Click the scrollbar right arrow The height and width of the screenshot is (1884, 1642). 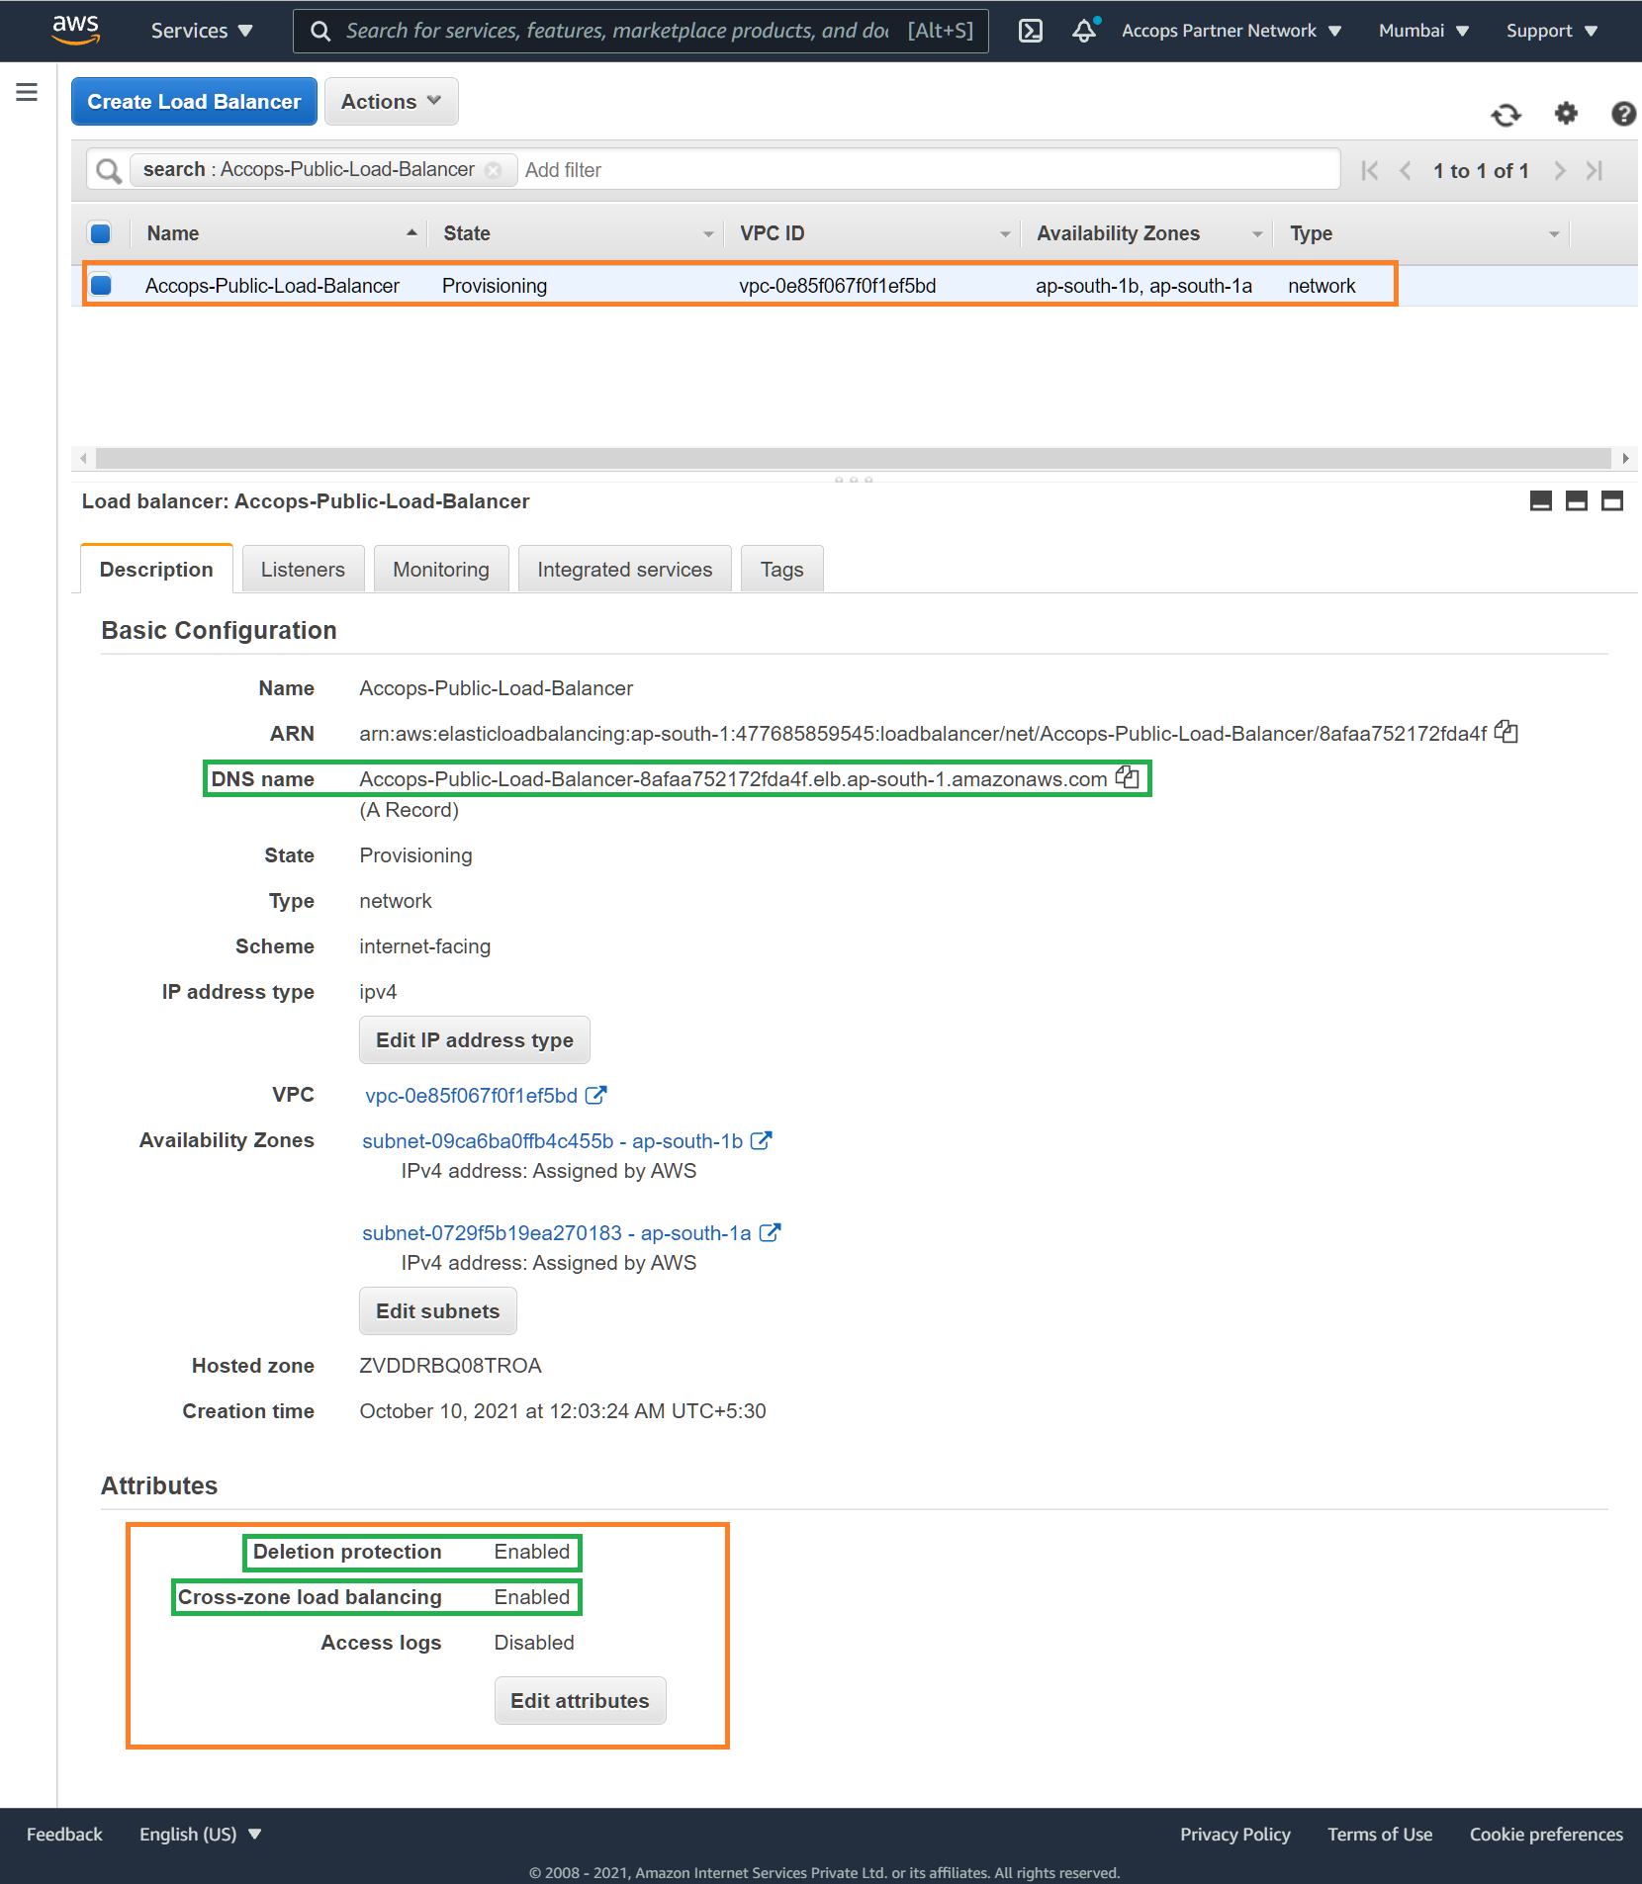point(1625,459)
